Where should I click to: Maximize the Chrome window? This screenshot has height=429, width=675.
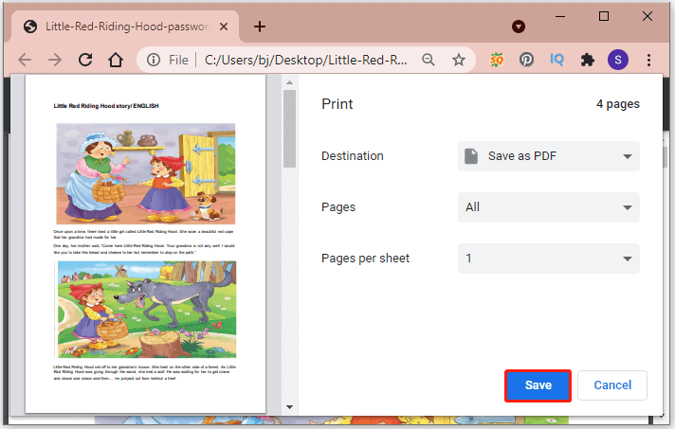[x=604, y=16]
